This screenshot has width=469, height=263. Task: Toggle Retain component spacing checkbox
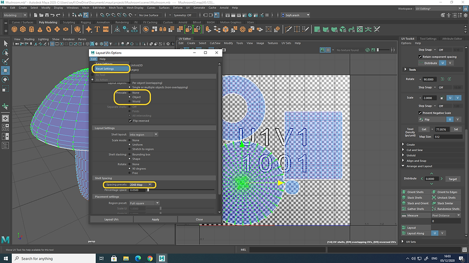420,57
